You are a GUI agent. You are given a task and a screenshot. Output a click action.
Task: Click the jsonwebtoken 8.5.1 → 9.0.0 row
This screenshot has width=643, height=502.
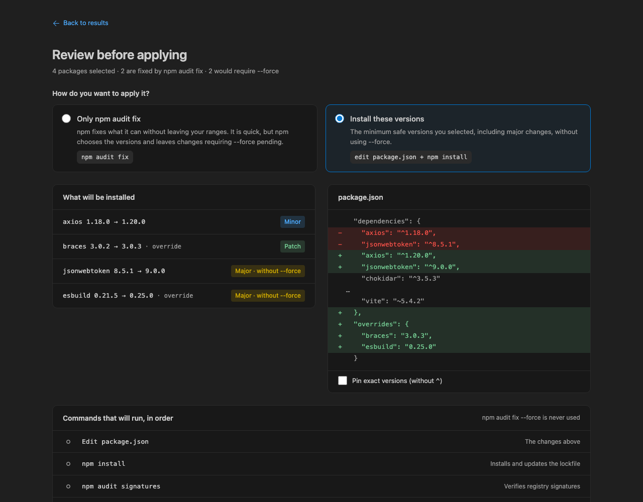184,271
